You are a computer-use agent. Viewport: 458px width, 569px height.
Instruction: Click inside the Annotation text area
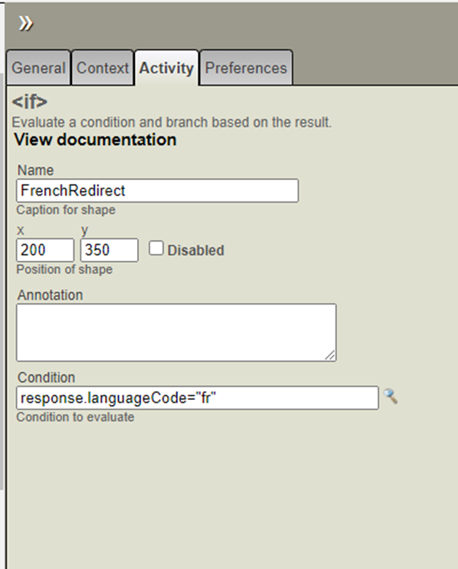(x=176, y=332)
